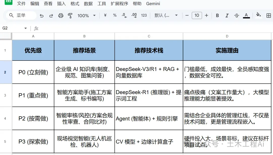
Task: Click the print icon
Action: [61, 16]
